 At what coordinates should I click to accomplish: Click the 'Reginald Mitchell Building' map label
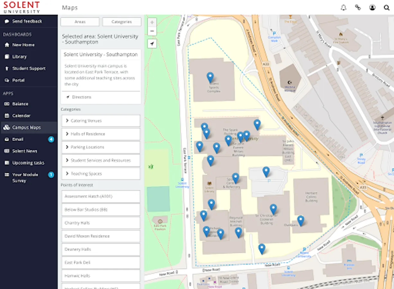236,222
